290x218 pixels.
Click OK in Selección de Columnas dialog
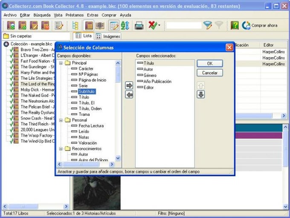[210, 64]
